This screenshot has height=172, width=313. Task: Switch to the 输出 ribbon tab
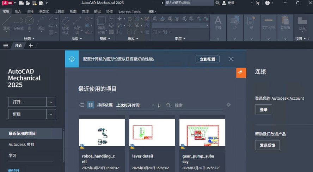(97, 11)
